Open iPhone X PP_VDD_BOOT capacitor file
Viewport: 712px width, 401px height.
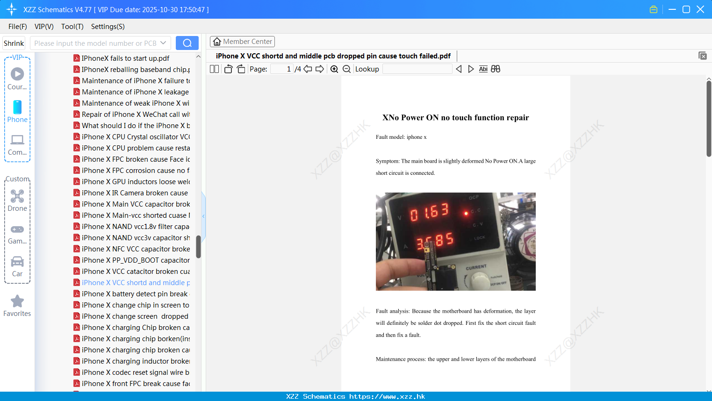132,260
